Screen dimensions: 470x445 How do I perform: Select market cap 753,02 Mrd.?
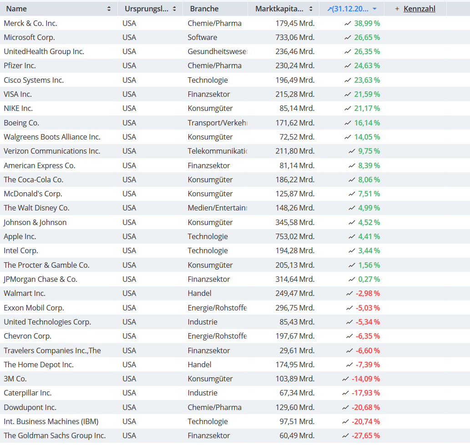(x=295, y=236)
